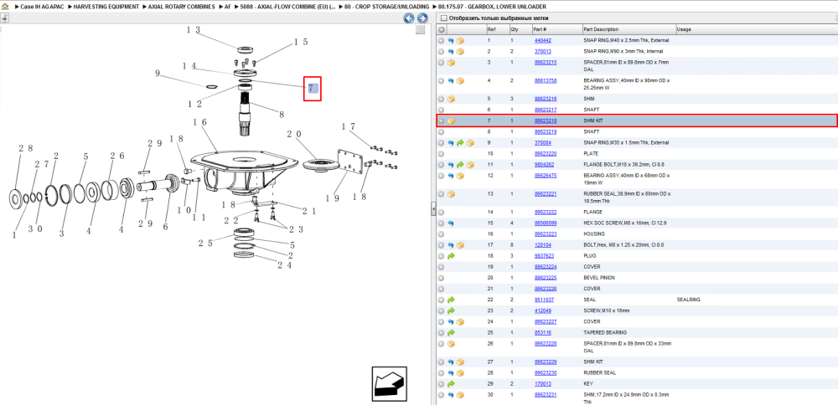The width and height of the screenshot is (838, 405).
Task: Open part number link 86623225
Action: point(546,278)
